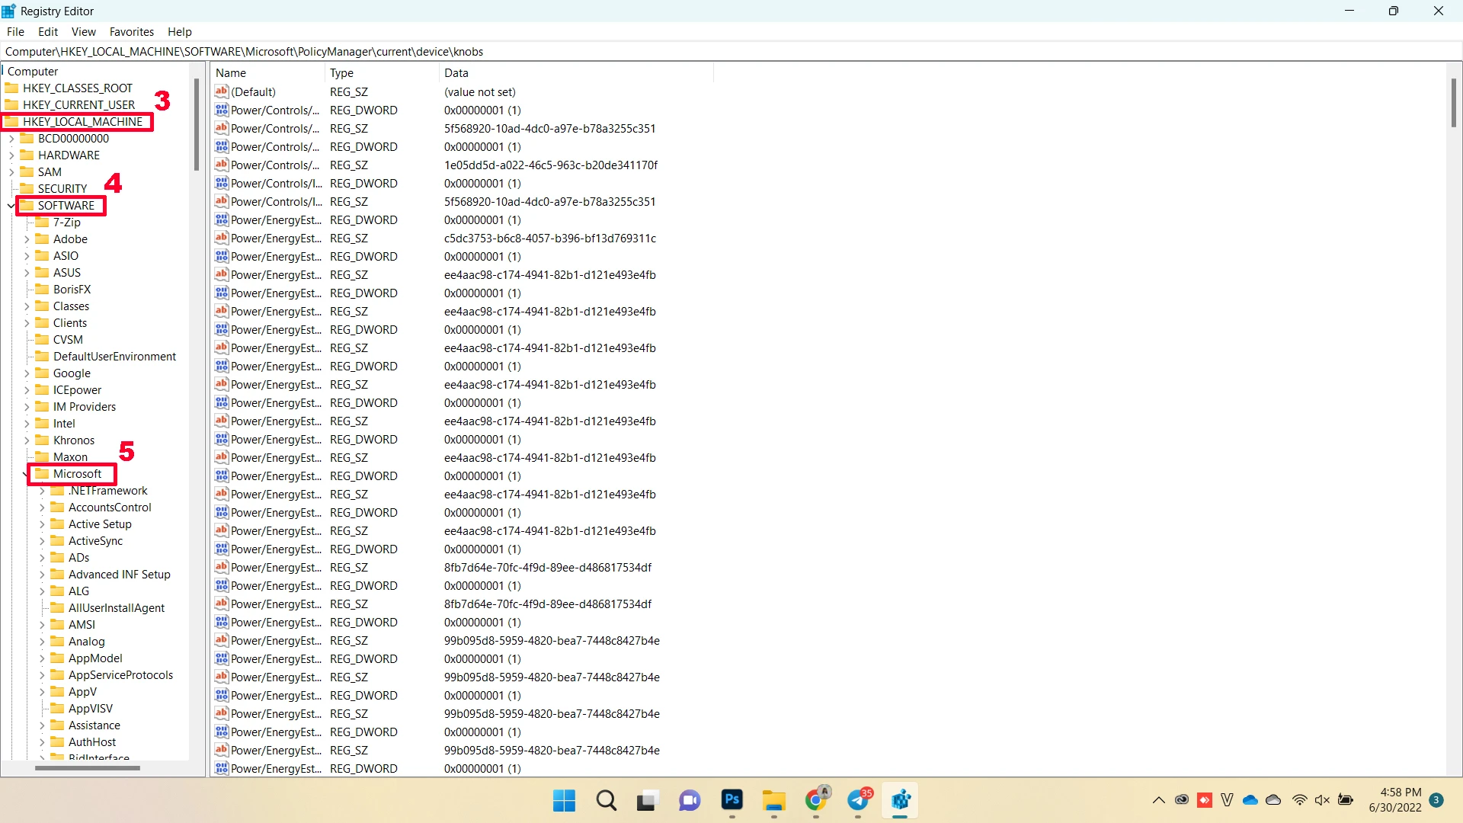Open the notification count badge
The image size is (1463, 823).
click(1436, 800)
